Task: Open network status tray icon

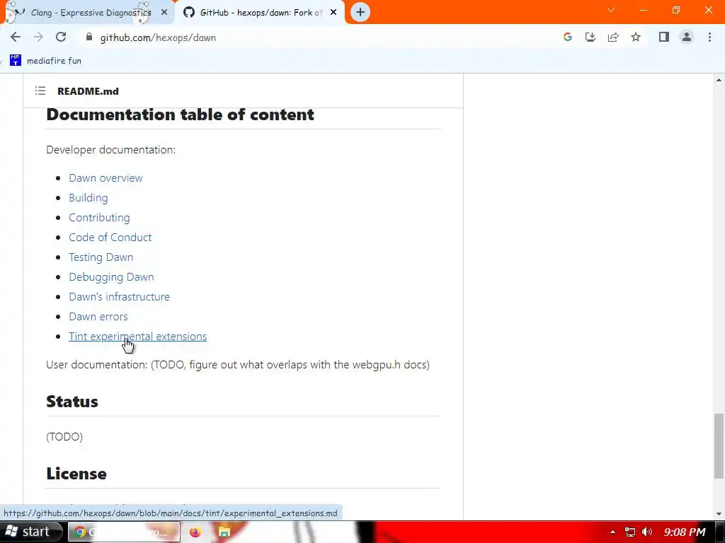Action: (x=629, y=532)
